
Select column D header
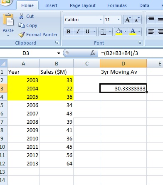click(123, 63)
